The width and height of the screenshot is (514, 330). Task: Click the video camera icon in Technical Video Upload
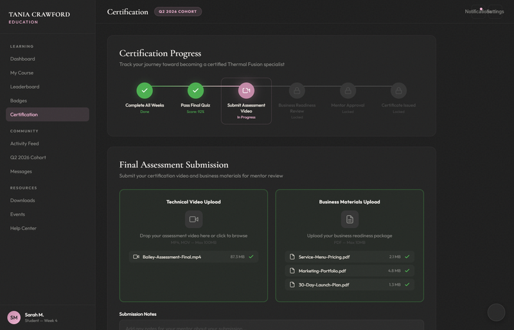click(x=194, y=219)
